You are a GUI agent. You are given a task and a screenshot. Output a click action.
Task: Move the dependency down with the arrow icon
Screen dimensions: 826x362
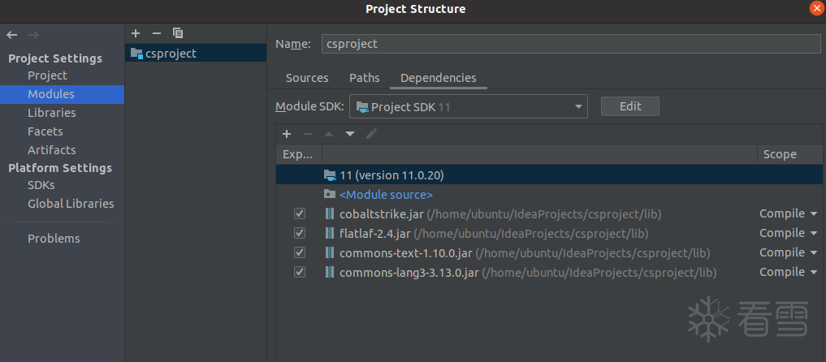(350, 134)
